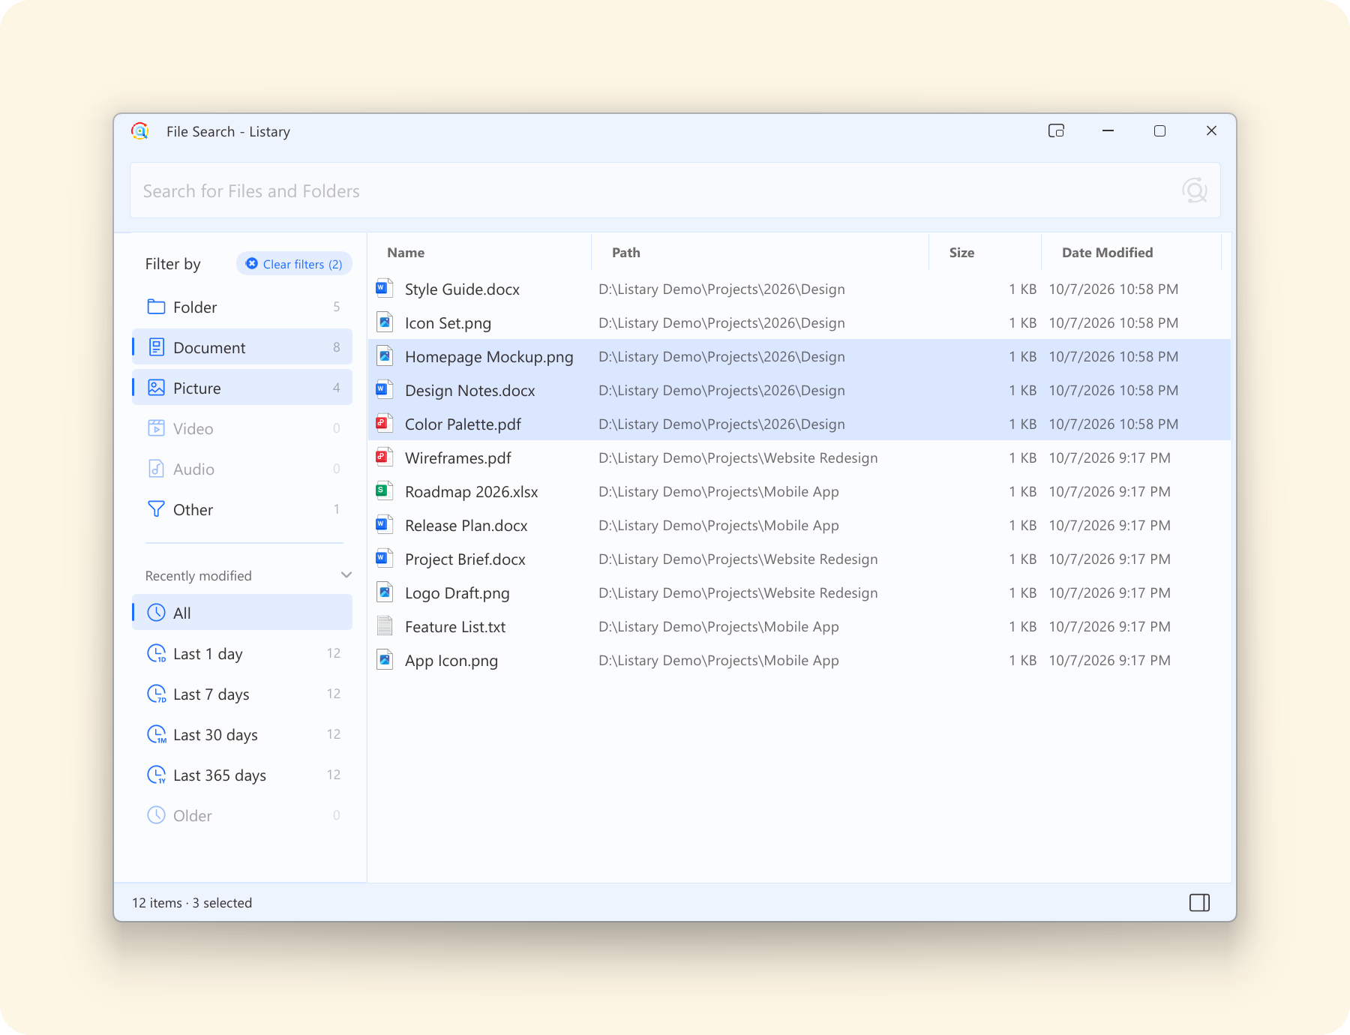The height and width of the screenshot is (1035, 1350).
Task: Select the Color Palette.pdf file name
Action: pos(463,424)
